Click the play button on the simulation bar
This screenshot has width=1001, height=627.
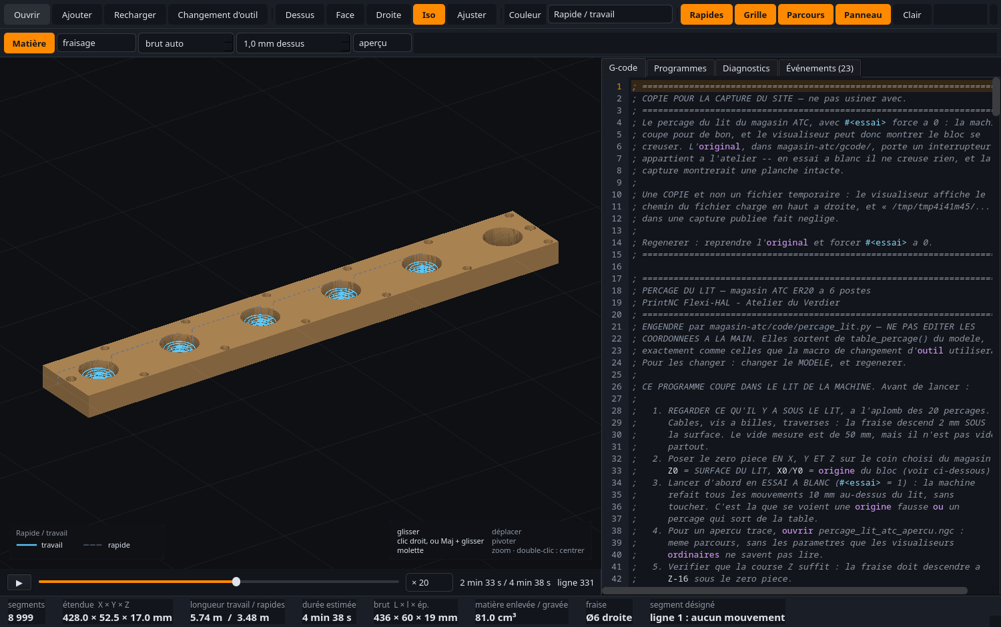[19, 582]
